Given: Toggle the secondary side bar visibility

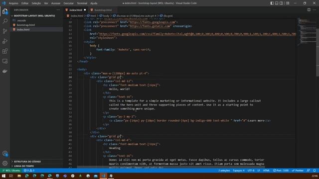Looking at the screenshot, I should [281, 3].
